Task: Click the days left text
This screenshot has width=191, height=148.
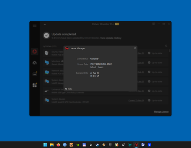Action: click(x=95, y=76)
